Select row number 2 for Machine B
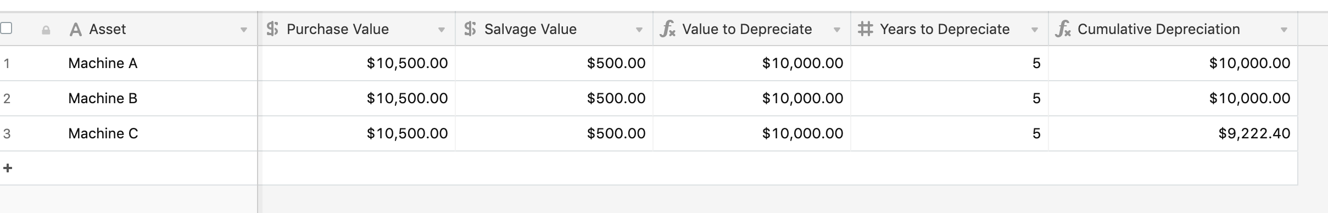Image resolution: width=1328 pixels, height=213 pixels. point(7,99)
